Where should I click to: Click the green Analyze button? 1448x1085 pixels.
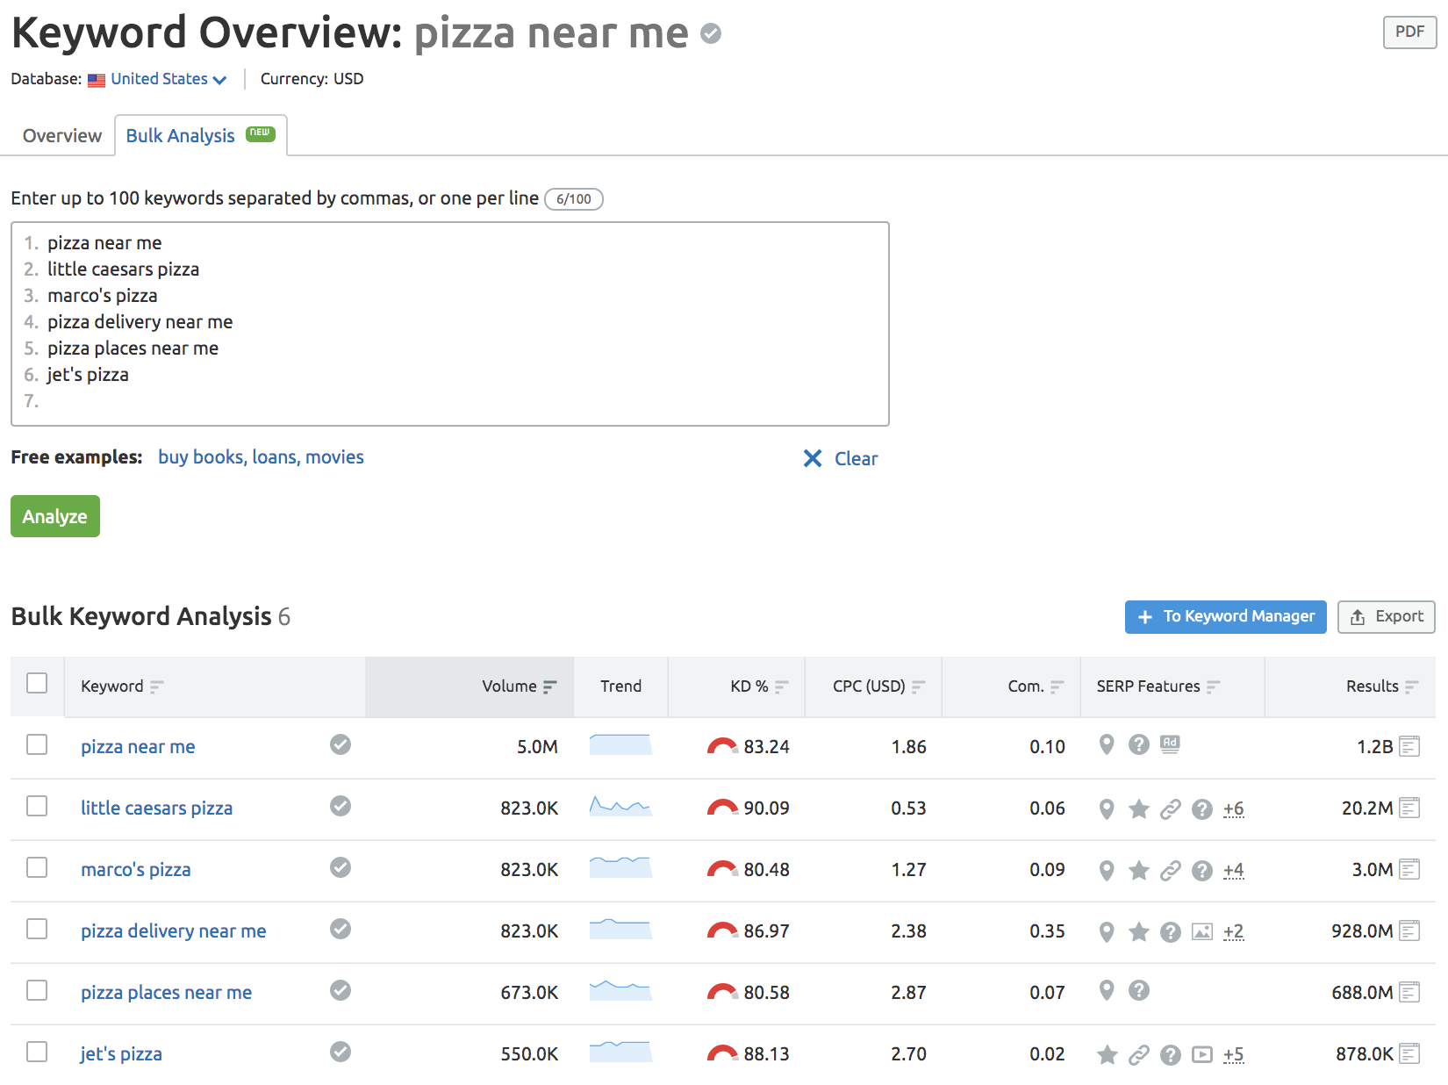tap(55, 516)
